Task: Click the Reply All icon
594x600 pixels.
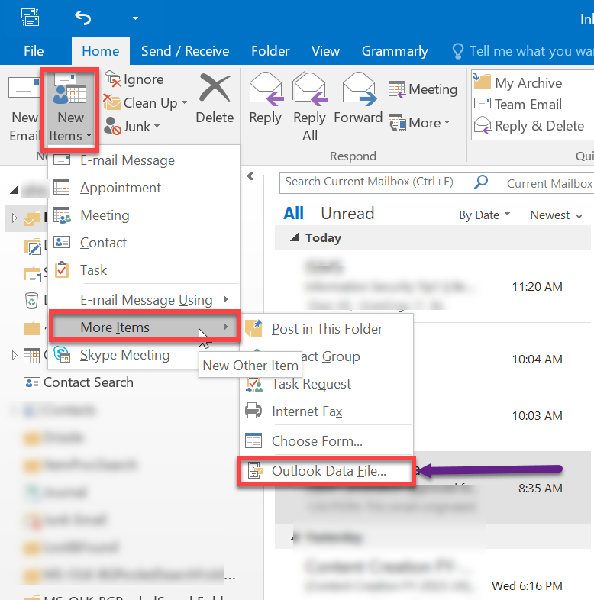Action: 310,89
